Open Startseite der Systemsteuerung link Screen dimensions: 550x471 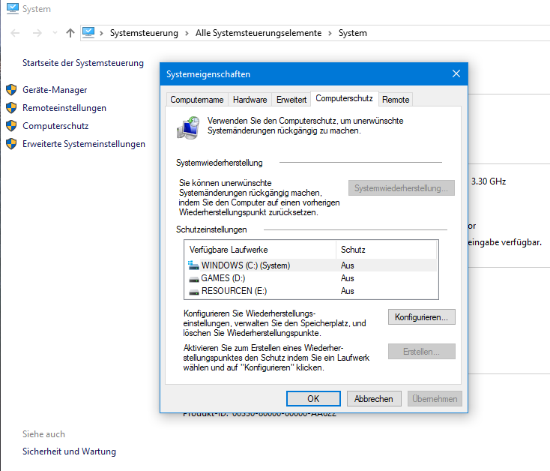[x=83, y=63]
